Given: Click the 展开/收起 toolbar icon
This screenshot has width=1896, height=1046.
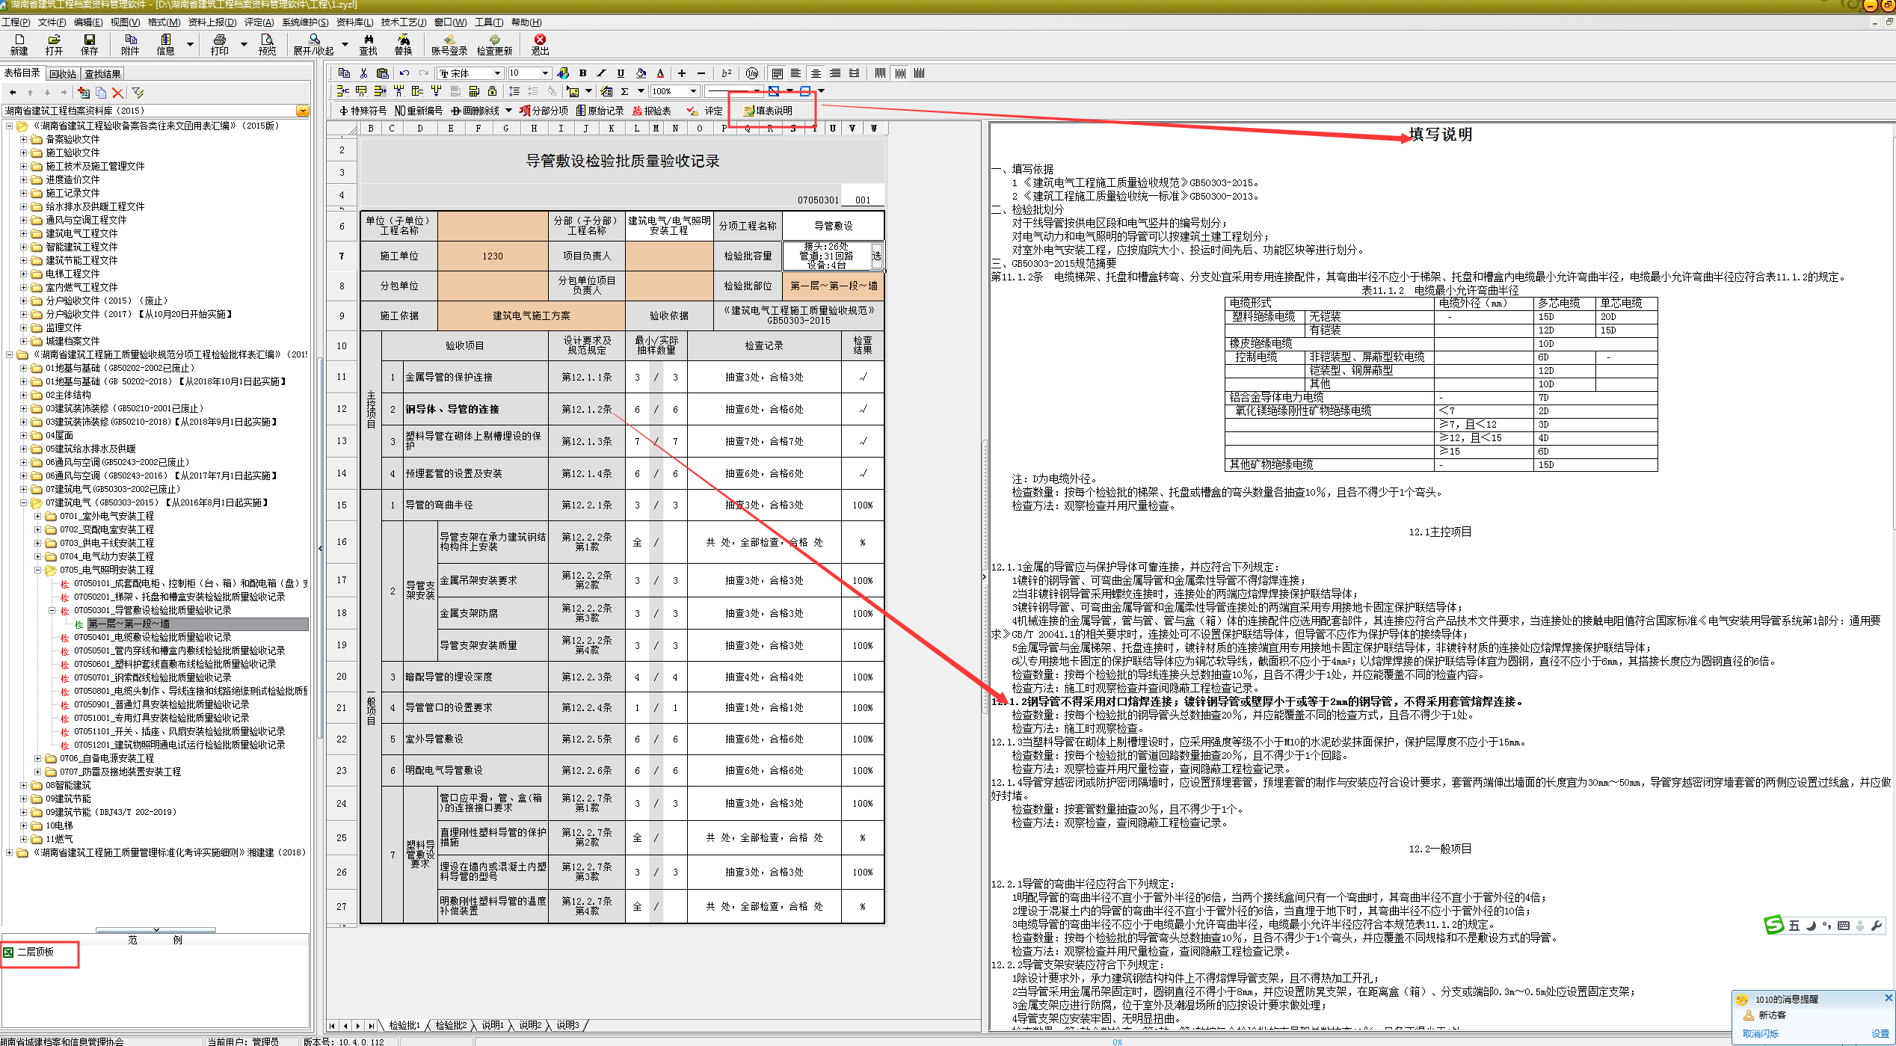Looking at the screenshot, I should coord(314,45).
